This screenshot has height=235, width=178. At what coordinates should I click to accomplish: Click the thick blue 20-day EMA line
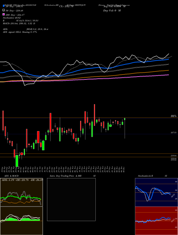click(x=84, y=69)
